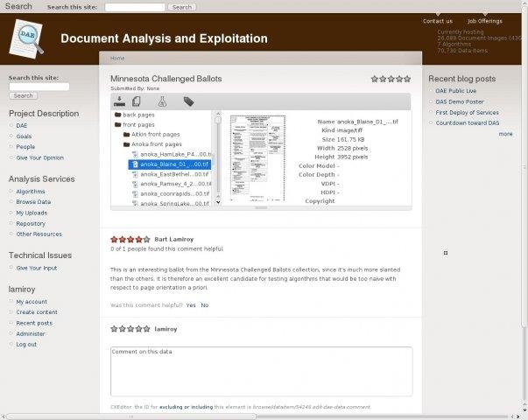Open the Browse Data link
Viewport: 528px width, 420px height.
[33, 202]
